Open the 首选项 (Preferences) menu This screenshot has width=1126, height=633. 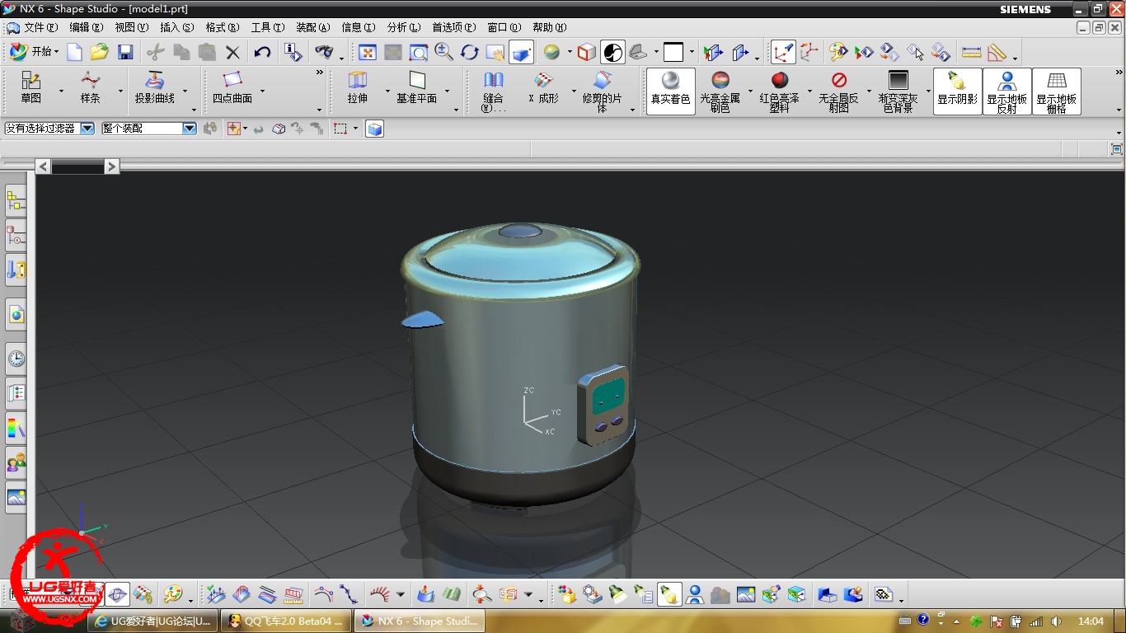(x=453, y=27)
